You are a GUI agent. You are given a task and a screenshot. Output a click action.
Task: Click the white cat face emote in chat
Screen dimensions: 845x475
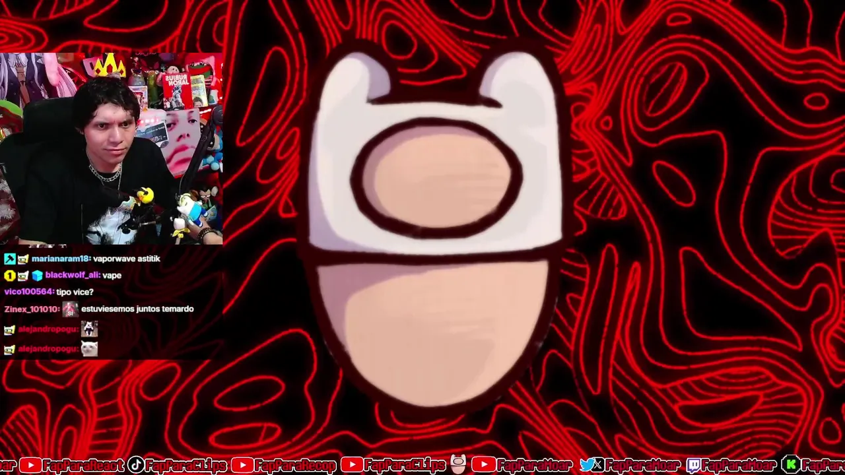(89, 349)
